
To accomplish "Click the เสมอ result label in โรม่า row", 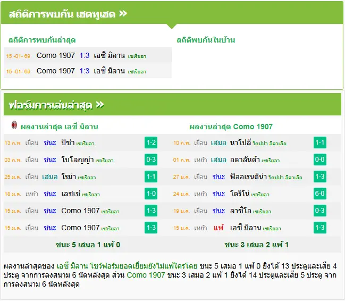I will (x=50, y=177).
